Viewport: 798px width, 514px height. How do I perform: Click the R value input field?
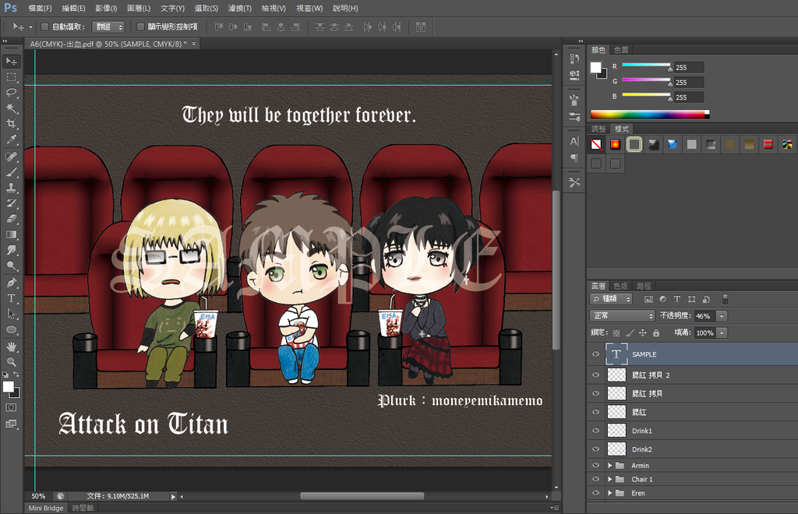(689, 67)
